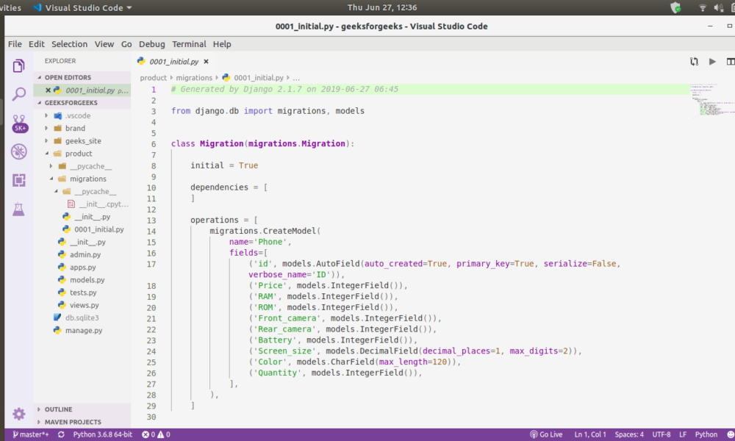
Task: Change the UTF-8 encoding setting
Action: [x=661, y=434]
